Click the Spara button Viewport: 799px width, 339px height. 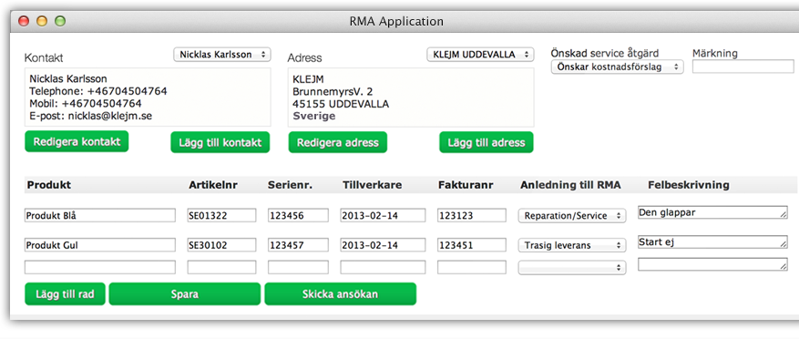coord(184,294)
